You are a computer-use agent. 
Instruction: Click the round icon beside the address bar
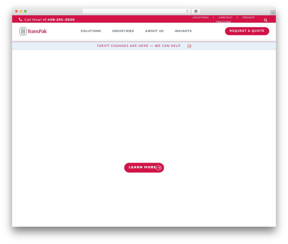(x=196, y=11)
